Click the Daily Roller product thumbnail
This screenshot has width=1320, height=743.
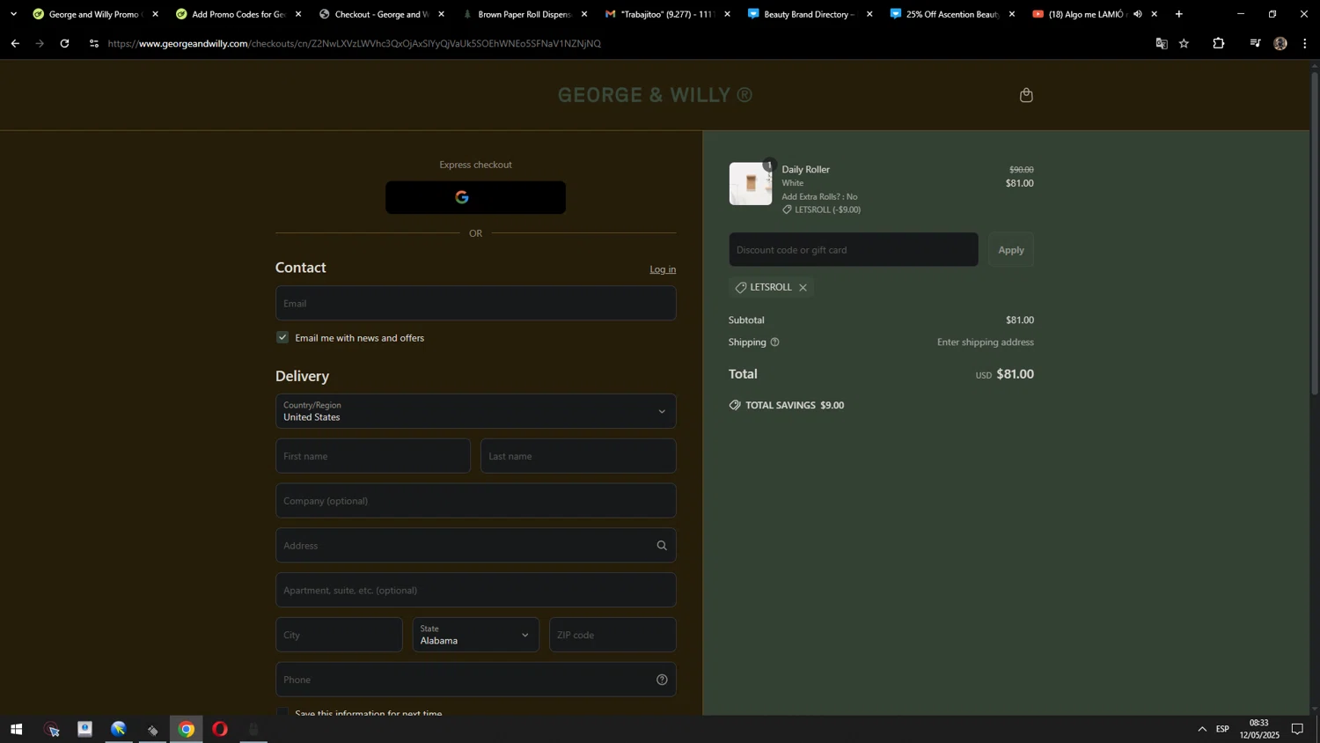coord(751,183)
